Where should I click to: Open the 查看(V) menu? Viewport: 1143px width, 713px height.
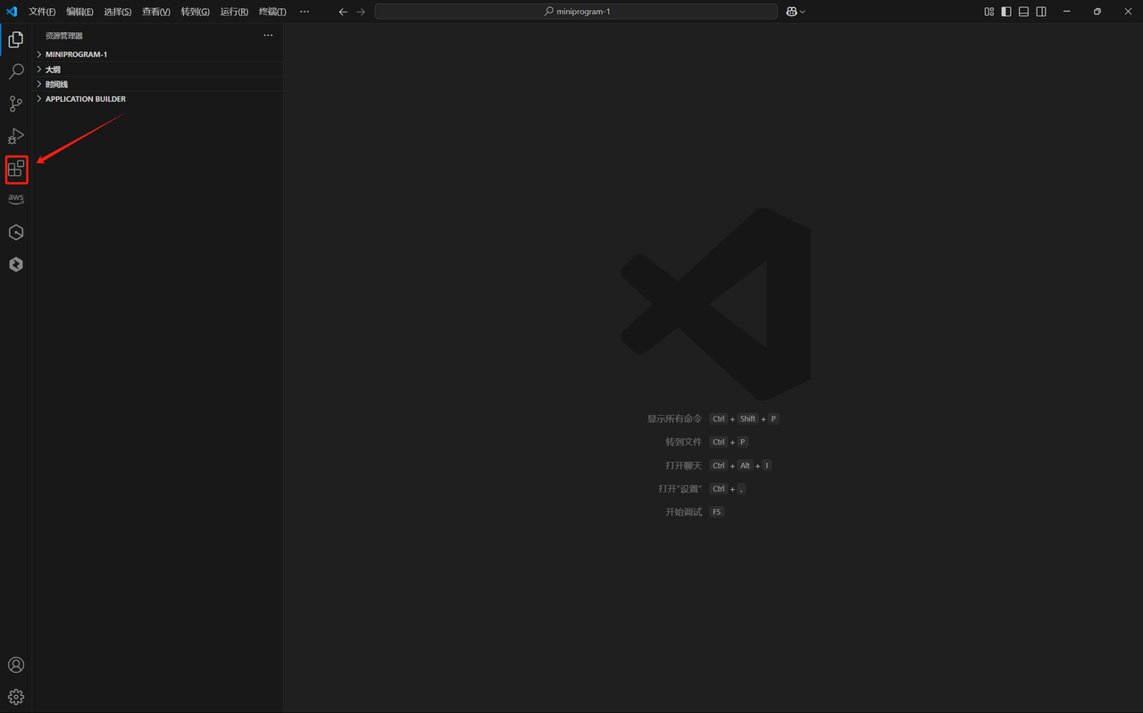(x=156, y=12)
